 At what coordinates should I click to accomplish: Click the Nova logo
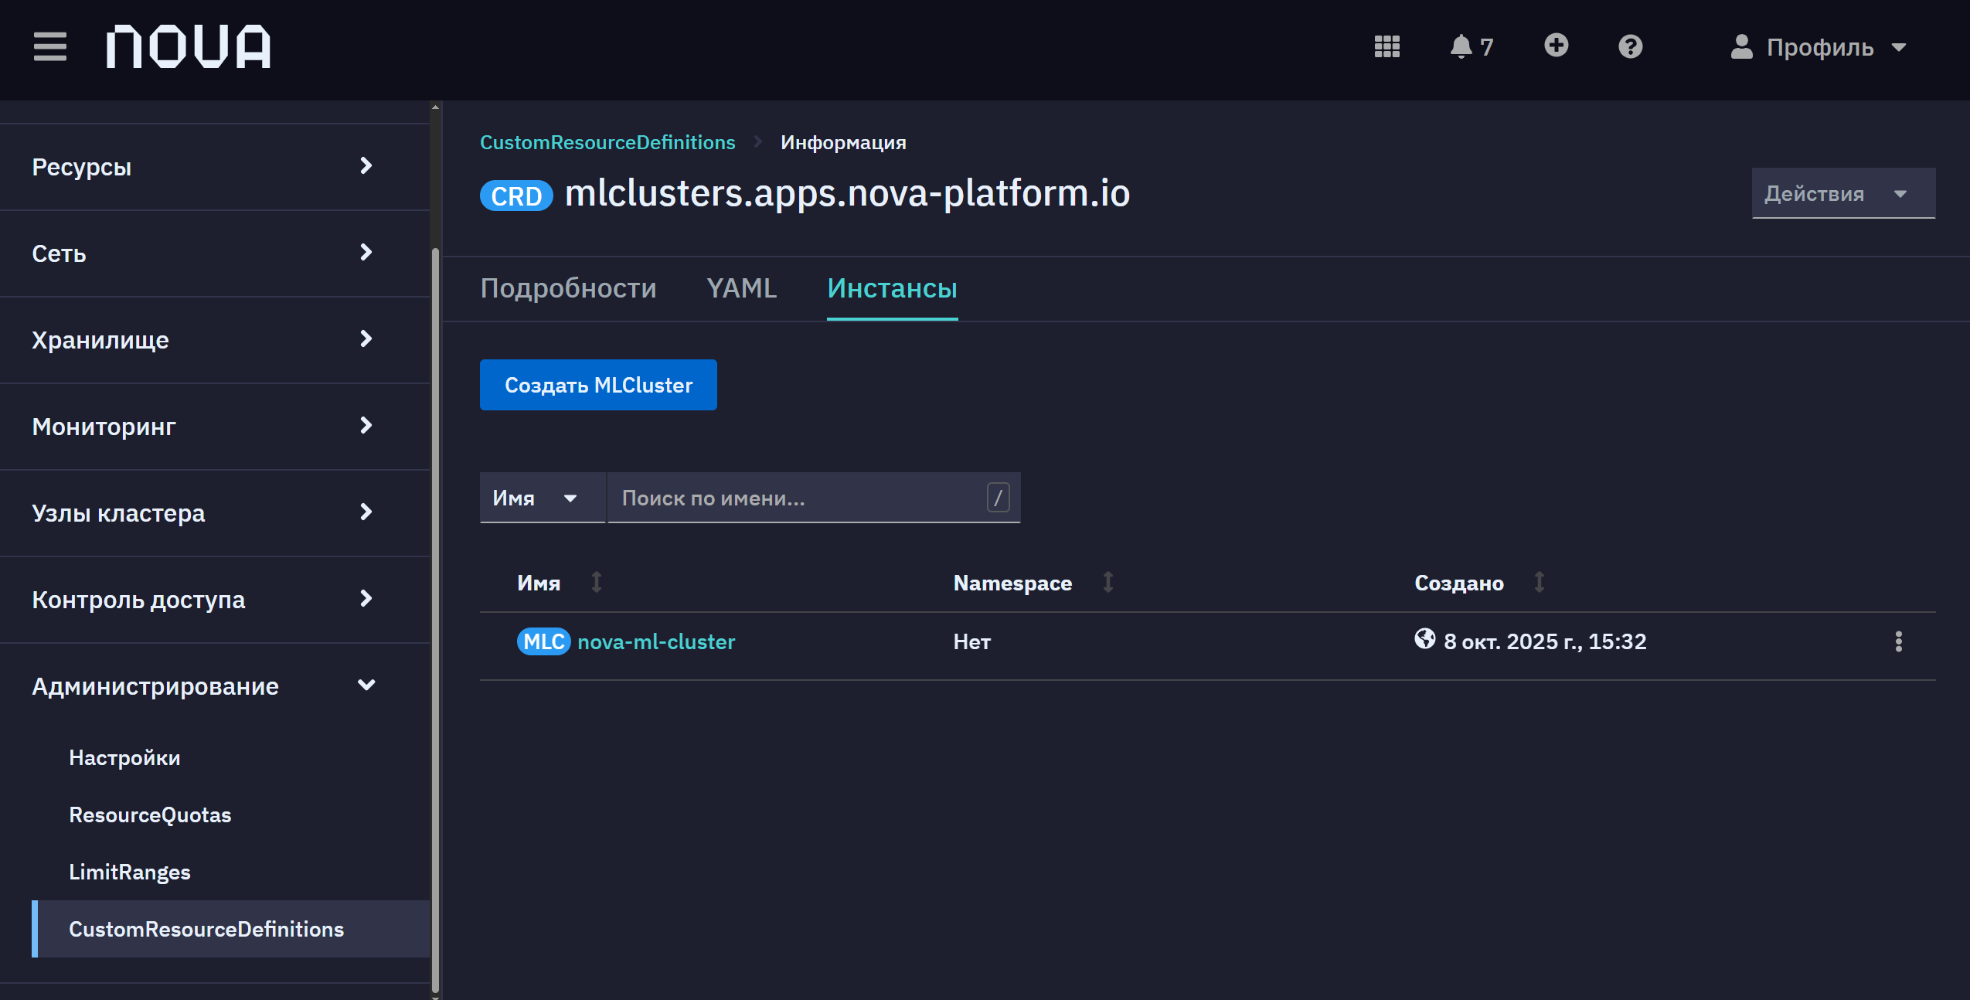coord(189,46)
